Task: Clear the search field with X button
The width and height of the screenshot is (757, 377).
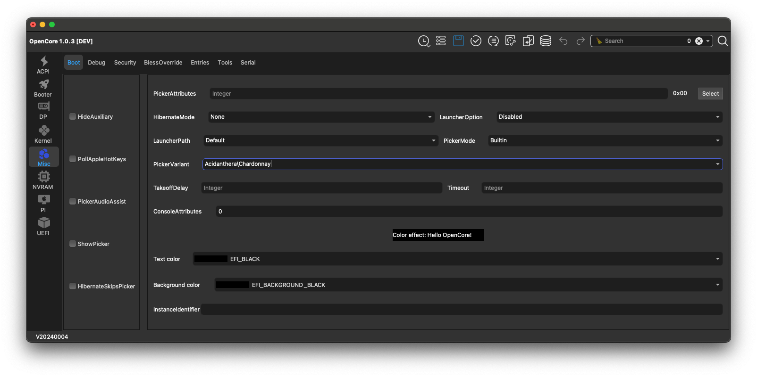Action: (699, 41)
